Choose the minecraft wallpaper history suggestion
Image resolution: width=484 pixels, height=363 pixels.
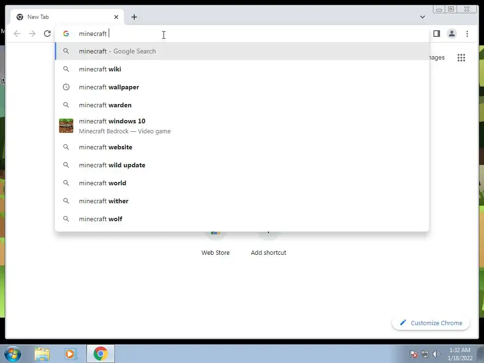[x=242, y=87]
